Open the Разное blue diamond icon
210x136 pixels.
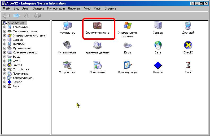coord(158,65)
